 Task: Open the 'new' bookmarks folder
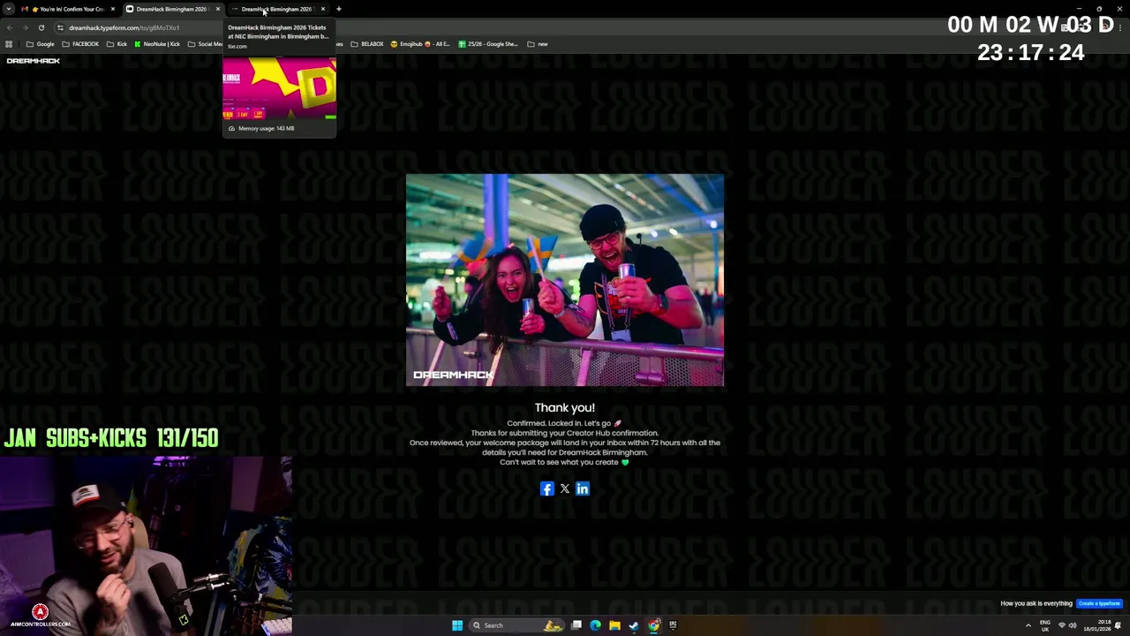(538, 44)
